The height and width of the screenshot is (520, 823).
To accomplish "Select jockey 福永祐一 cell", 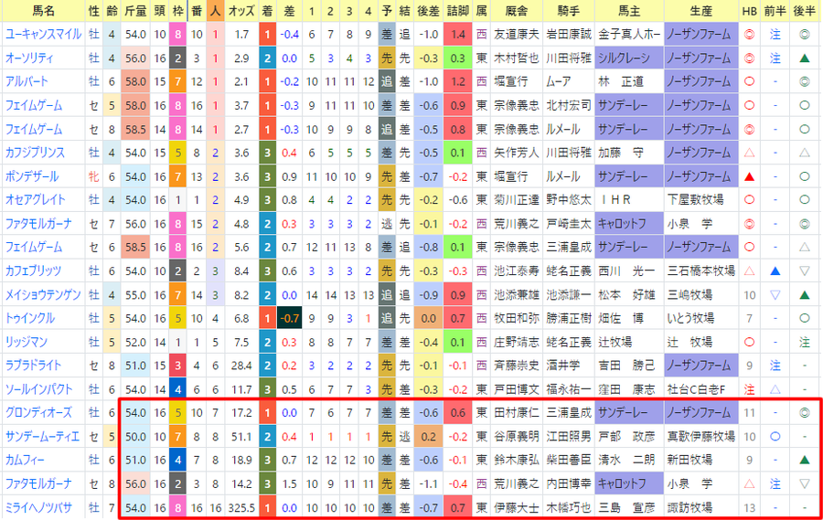I will pos(569,389).
